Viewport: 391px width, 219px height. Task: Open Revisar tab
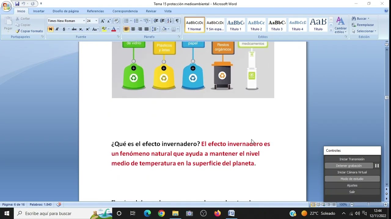tap(151, 11)
